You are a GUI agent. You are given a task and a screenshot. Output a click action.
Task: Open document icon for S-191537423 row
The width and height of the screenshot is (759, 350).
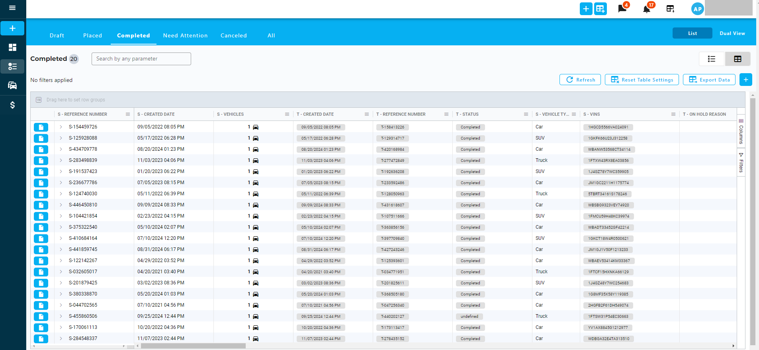(41, 172)
